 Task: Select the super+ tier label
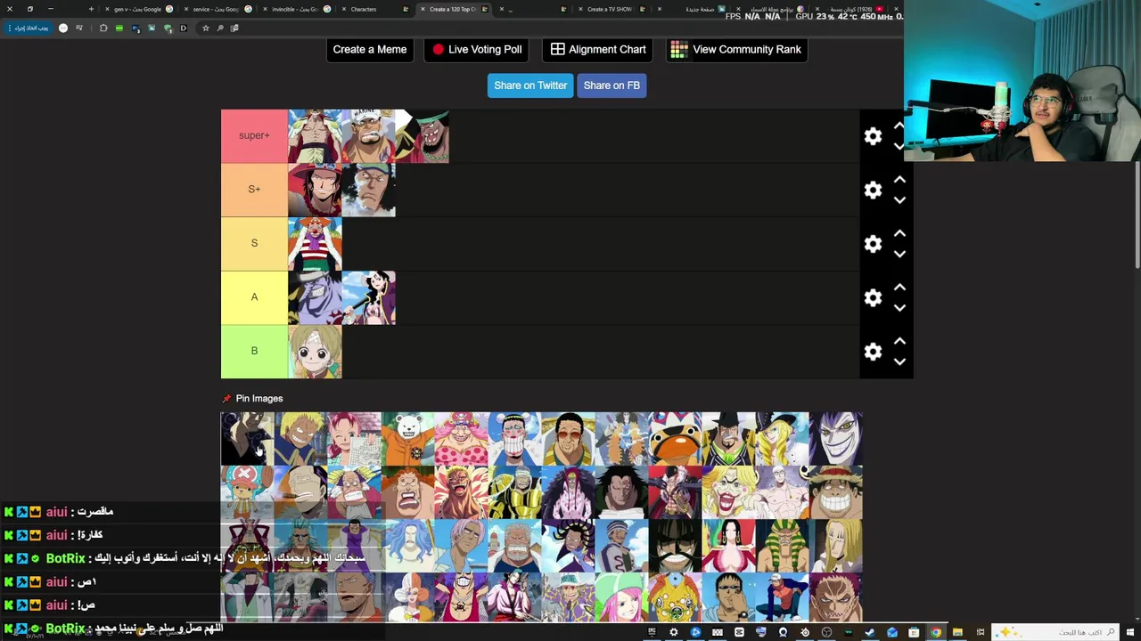click(x=254, y=136)
